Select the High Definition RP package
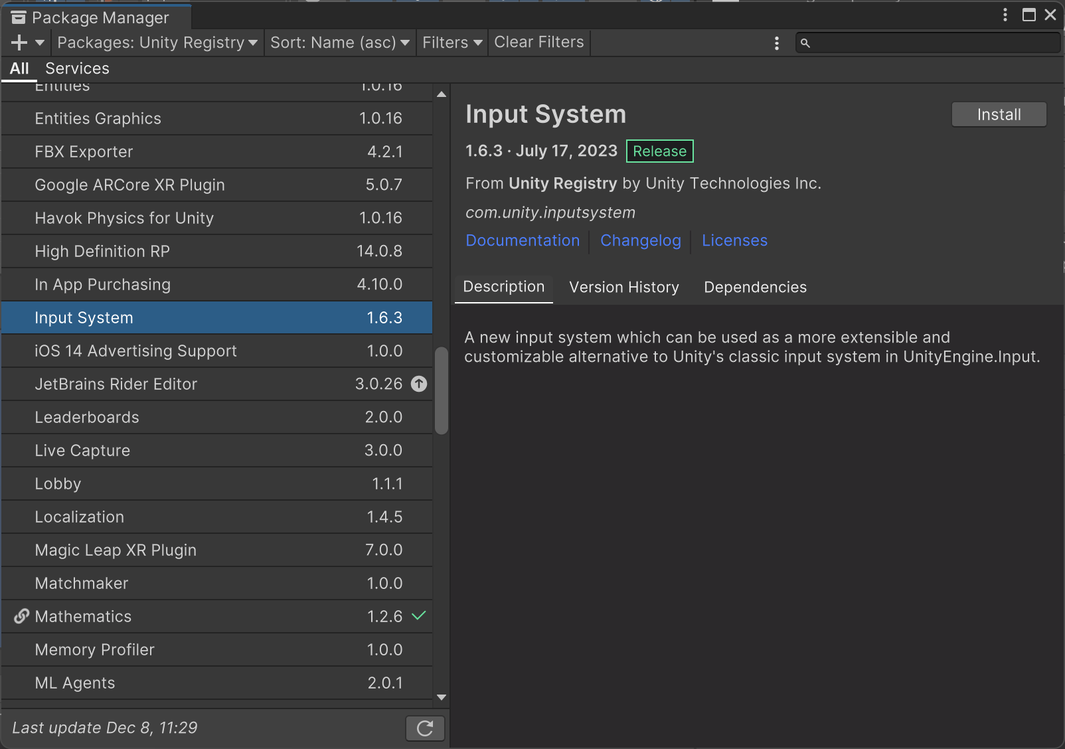The width and height of the screenshot is (1065, 749). click(x=216, y=251)
